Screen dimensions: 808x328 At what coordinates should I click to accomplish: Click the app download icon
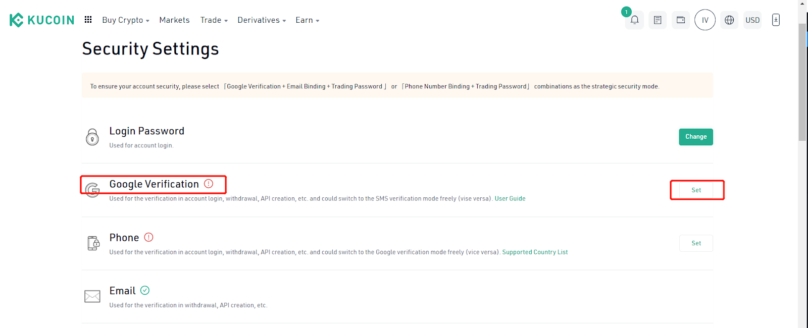tap(776, 20)
